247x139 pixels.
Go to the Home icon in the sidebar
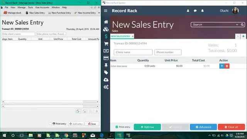point(106,22)
